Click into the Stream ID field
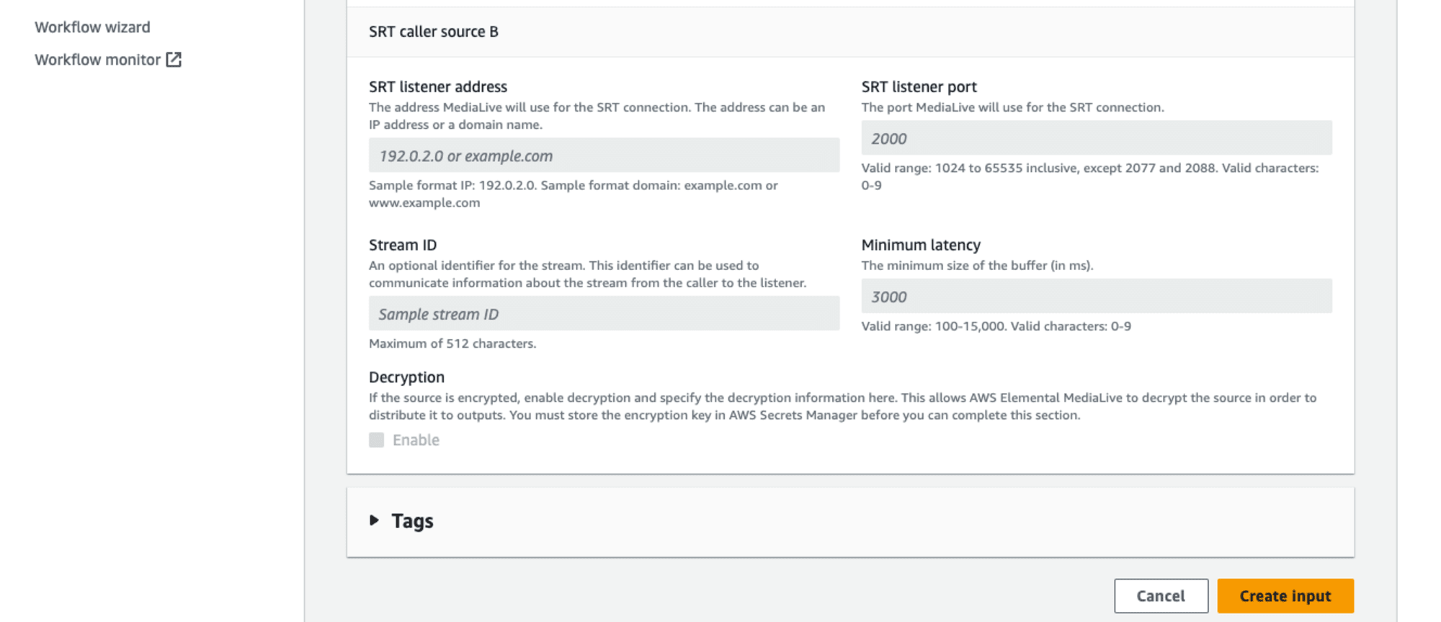1441x622 pixels. coord(604,314)
